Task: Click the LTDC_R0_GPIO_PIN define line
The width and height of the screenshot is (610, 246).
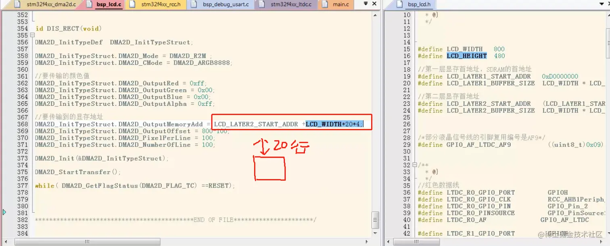Action: click(503, 206)
